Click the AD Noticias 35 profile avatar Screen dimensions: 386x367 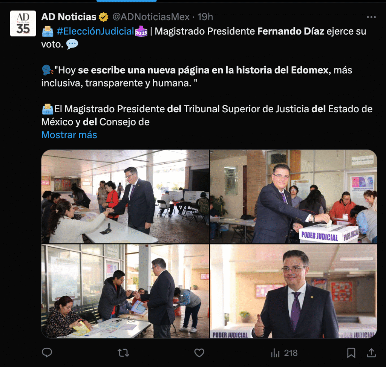coord(23,23)
